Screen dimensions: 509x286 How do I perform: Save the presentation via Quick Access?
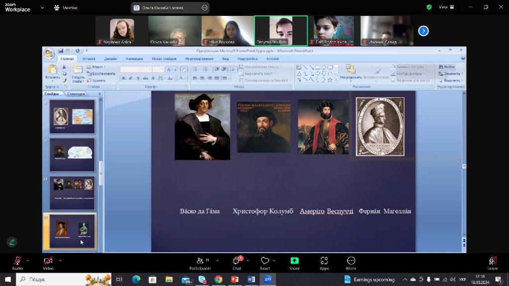click(x=61, y=51)
